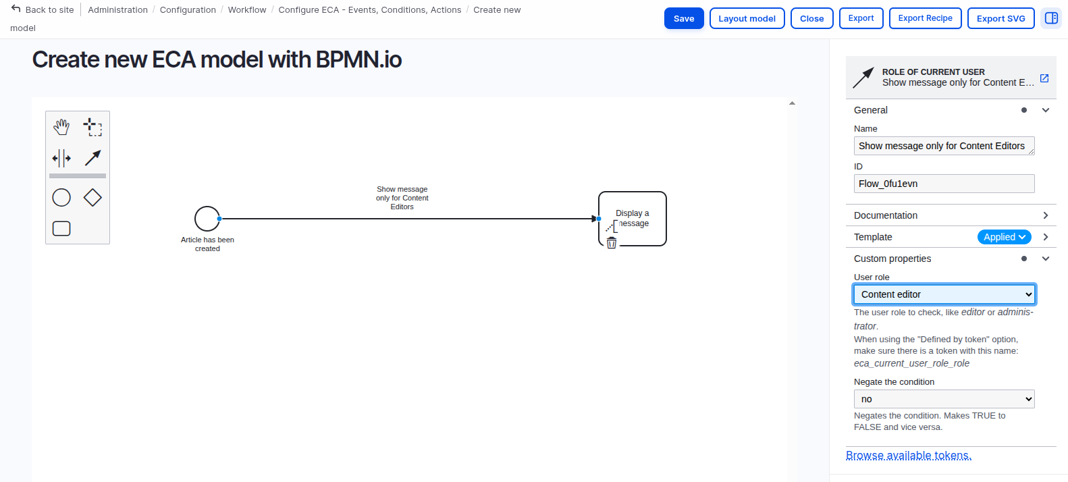Select the lasso selection tool
Screen dimensions: 1068x482
[x=92, y=126]
